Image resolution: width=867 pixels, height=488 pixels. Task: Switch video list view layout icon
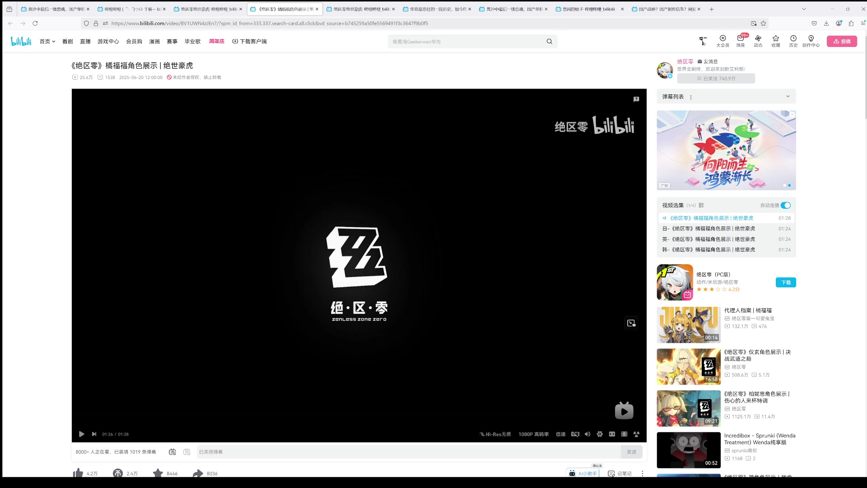click(701, 205)
